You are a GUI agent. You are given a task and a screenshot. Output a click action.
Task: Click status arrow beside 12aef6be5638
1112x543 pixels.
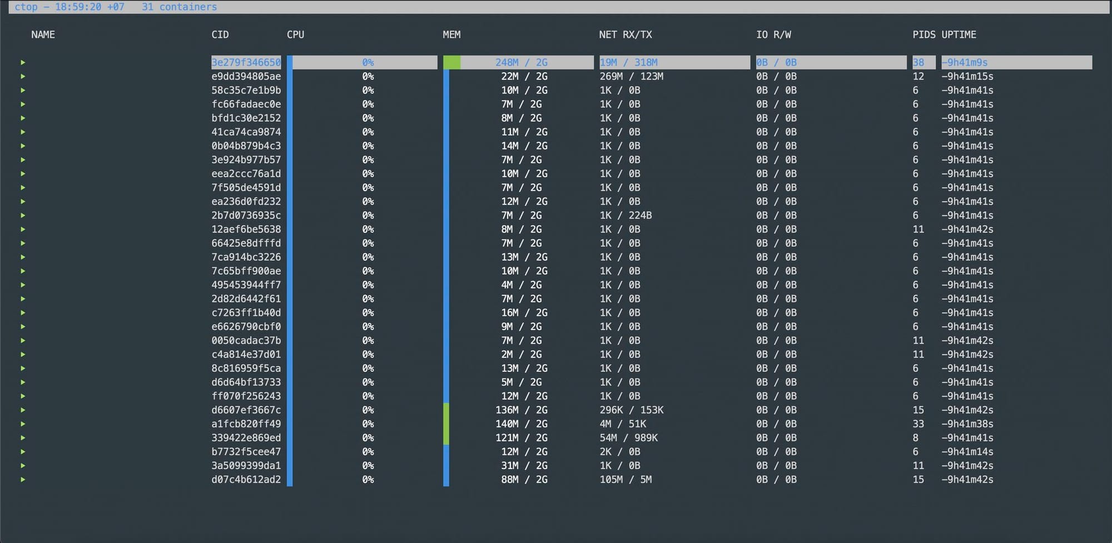coord(23,229)
